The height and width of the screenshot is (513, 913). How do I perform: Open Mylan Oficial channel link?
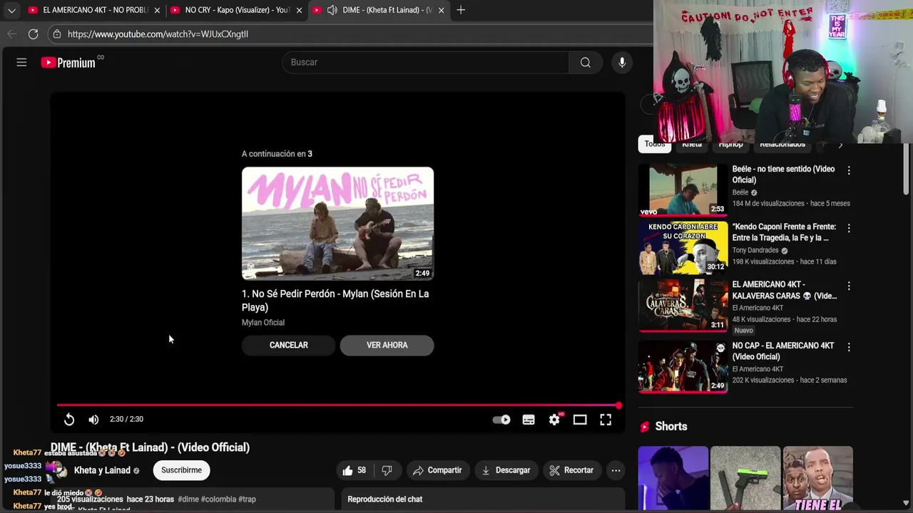click(262, 322)
